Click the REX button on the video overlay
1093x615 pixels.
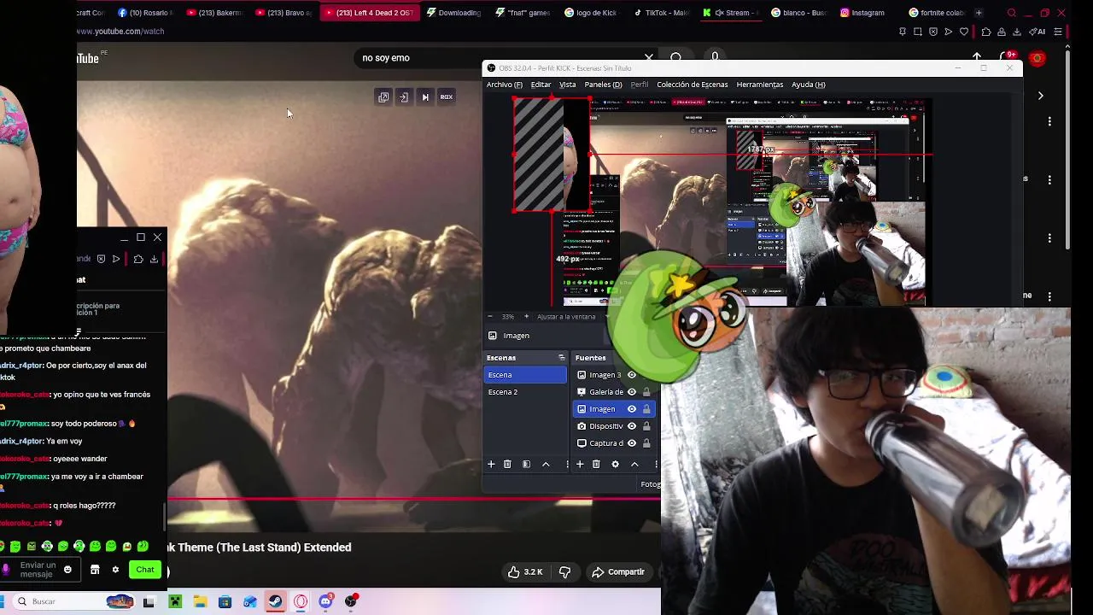click(447, 97)
